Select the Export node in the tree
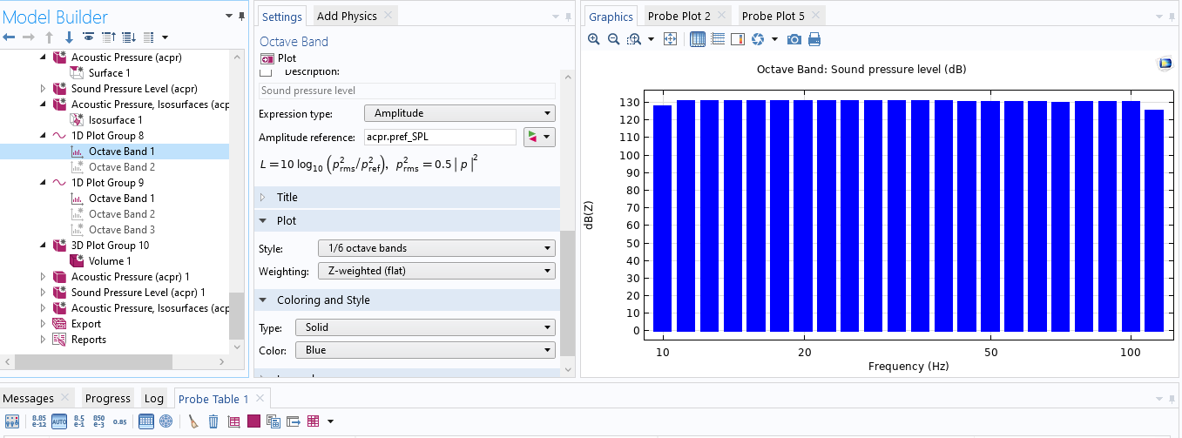 [86, 324]
